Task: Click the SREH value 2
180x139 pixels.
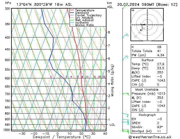Action: pos(158,123)
